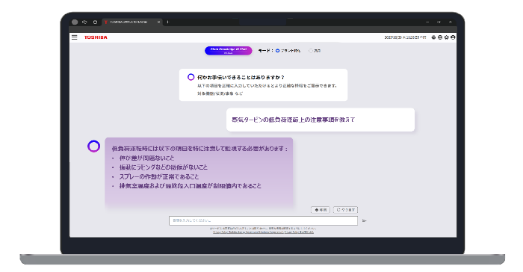The image size is (523, 272).
Task: Open a new browser tab with plus
Action: click(x=168, y=22)
